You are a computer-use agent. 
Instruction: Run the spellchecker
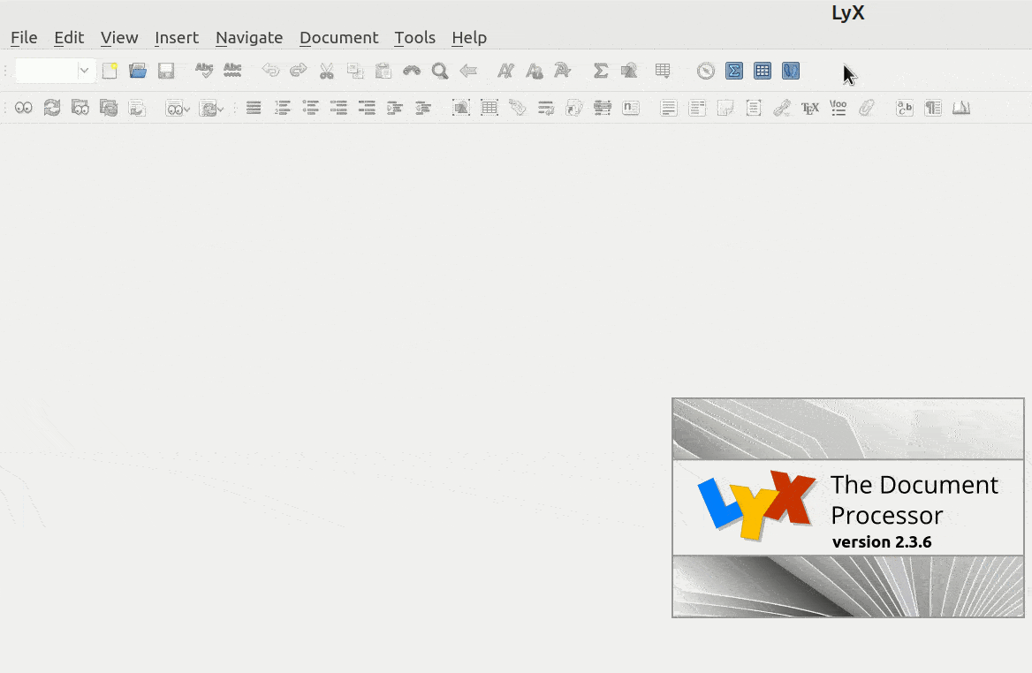coord(204,71)
